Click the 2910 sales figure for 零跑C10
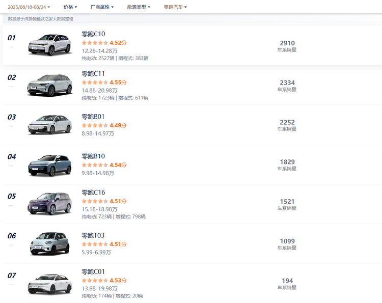382x303 pixels. [x=287, y=43]
